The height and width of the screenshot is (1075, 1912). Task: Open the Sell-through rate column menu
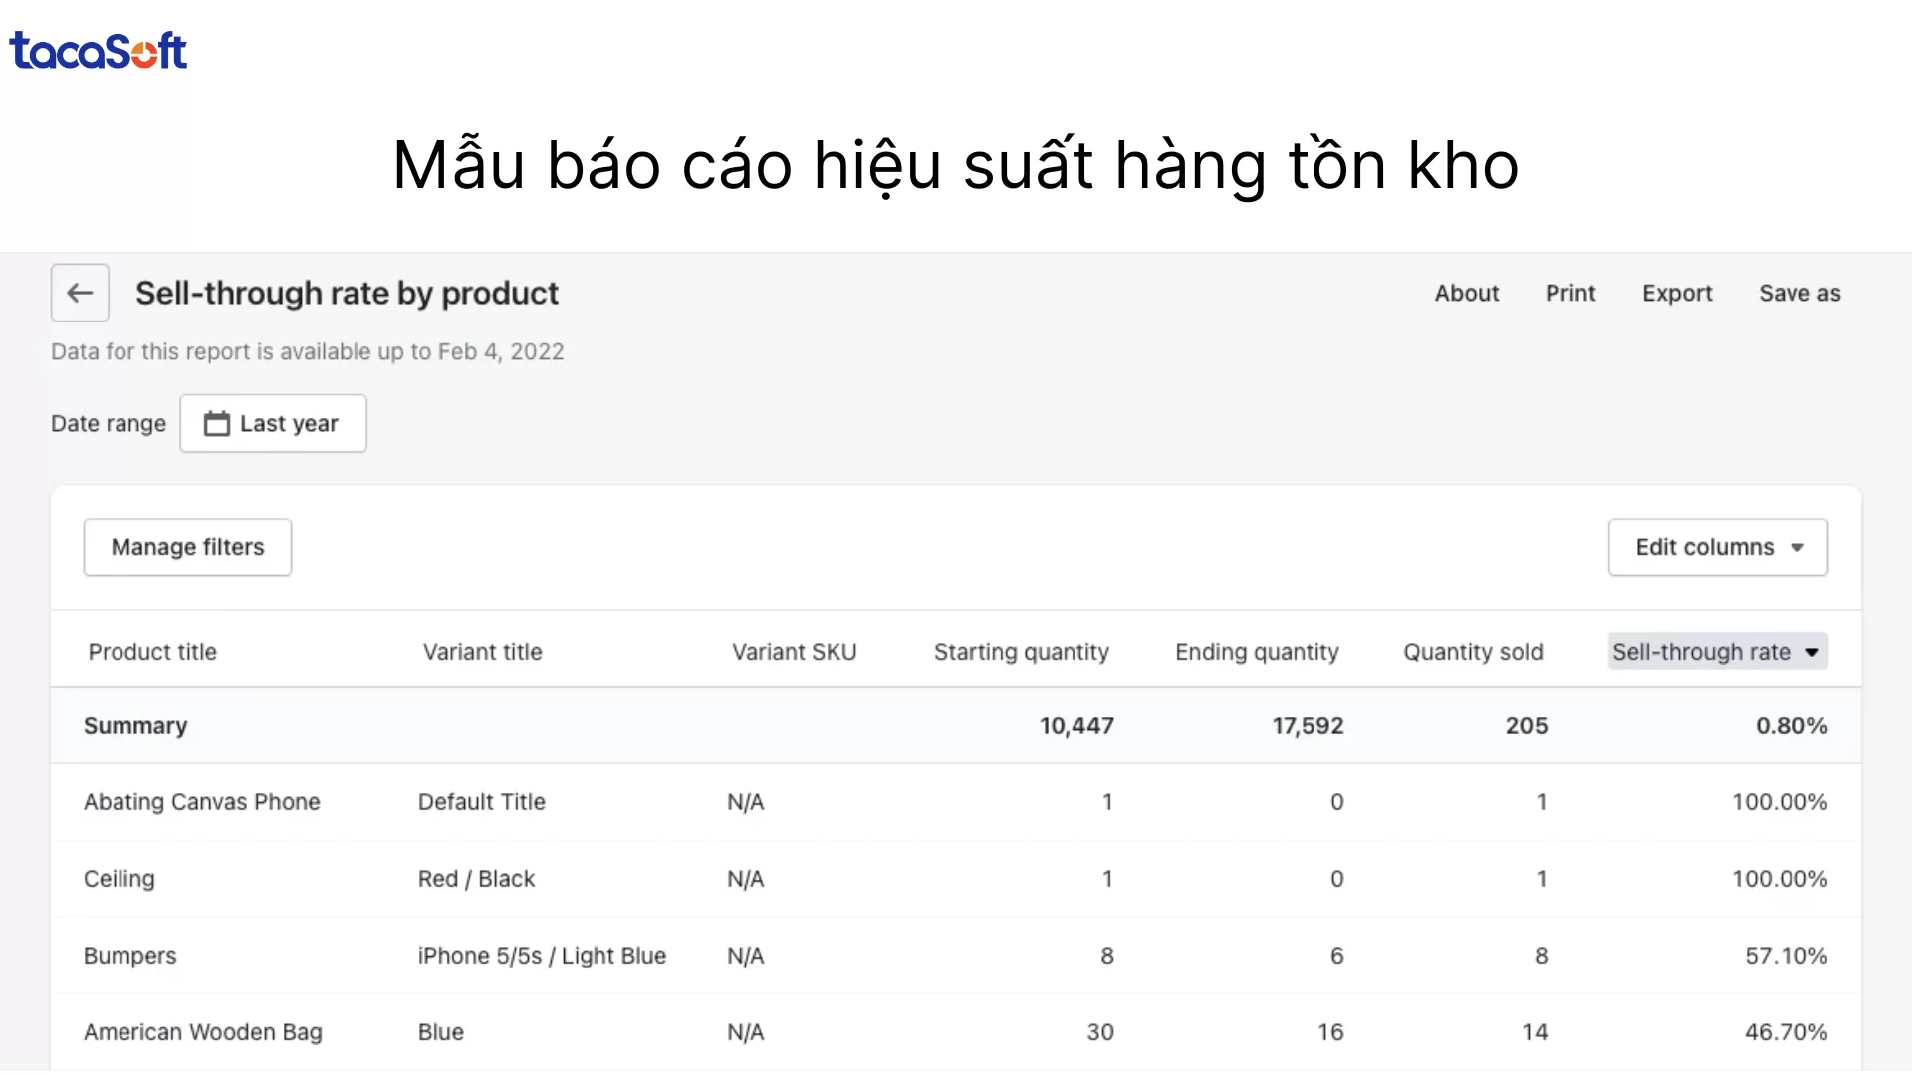[x=1716, y=652]
